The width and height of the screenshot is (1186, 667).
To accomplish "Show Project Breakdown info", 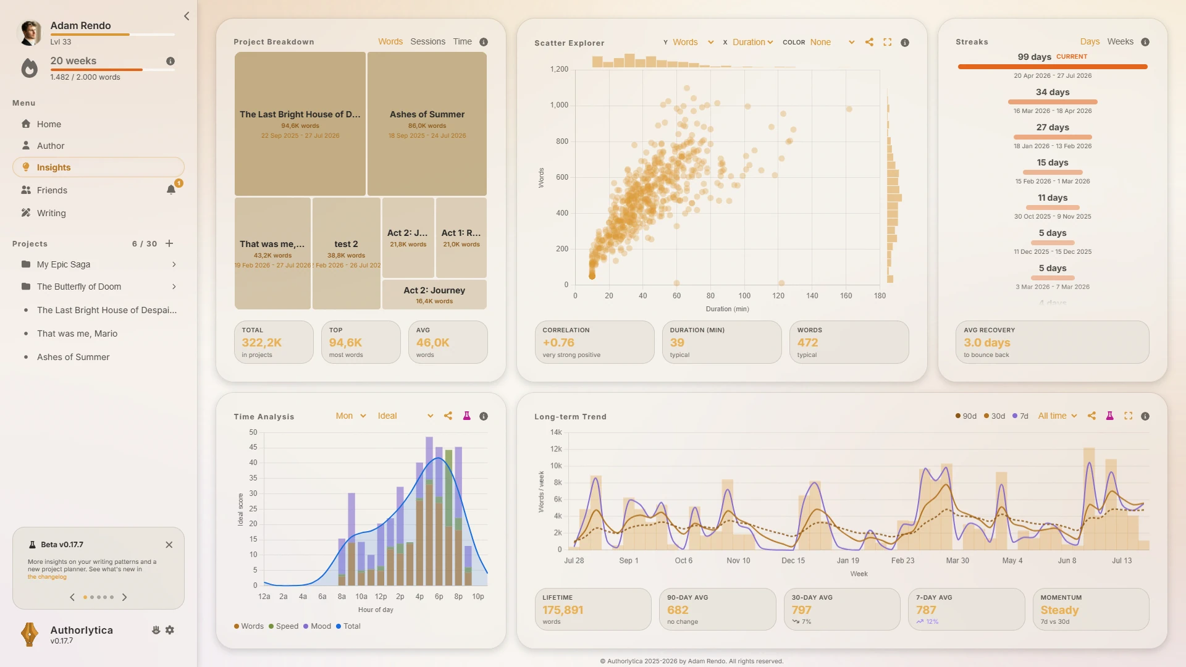I will point(484,42).
